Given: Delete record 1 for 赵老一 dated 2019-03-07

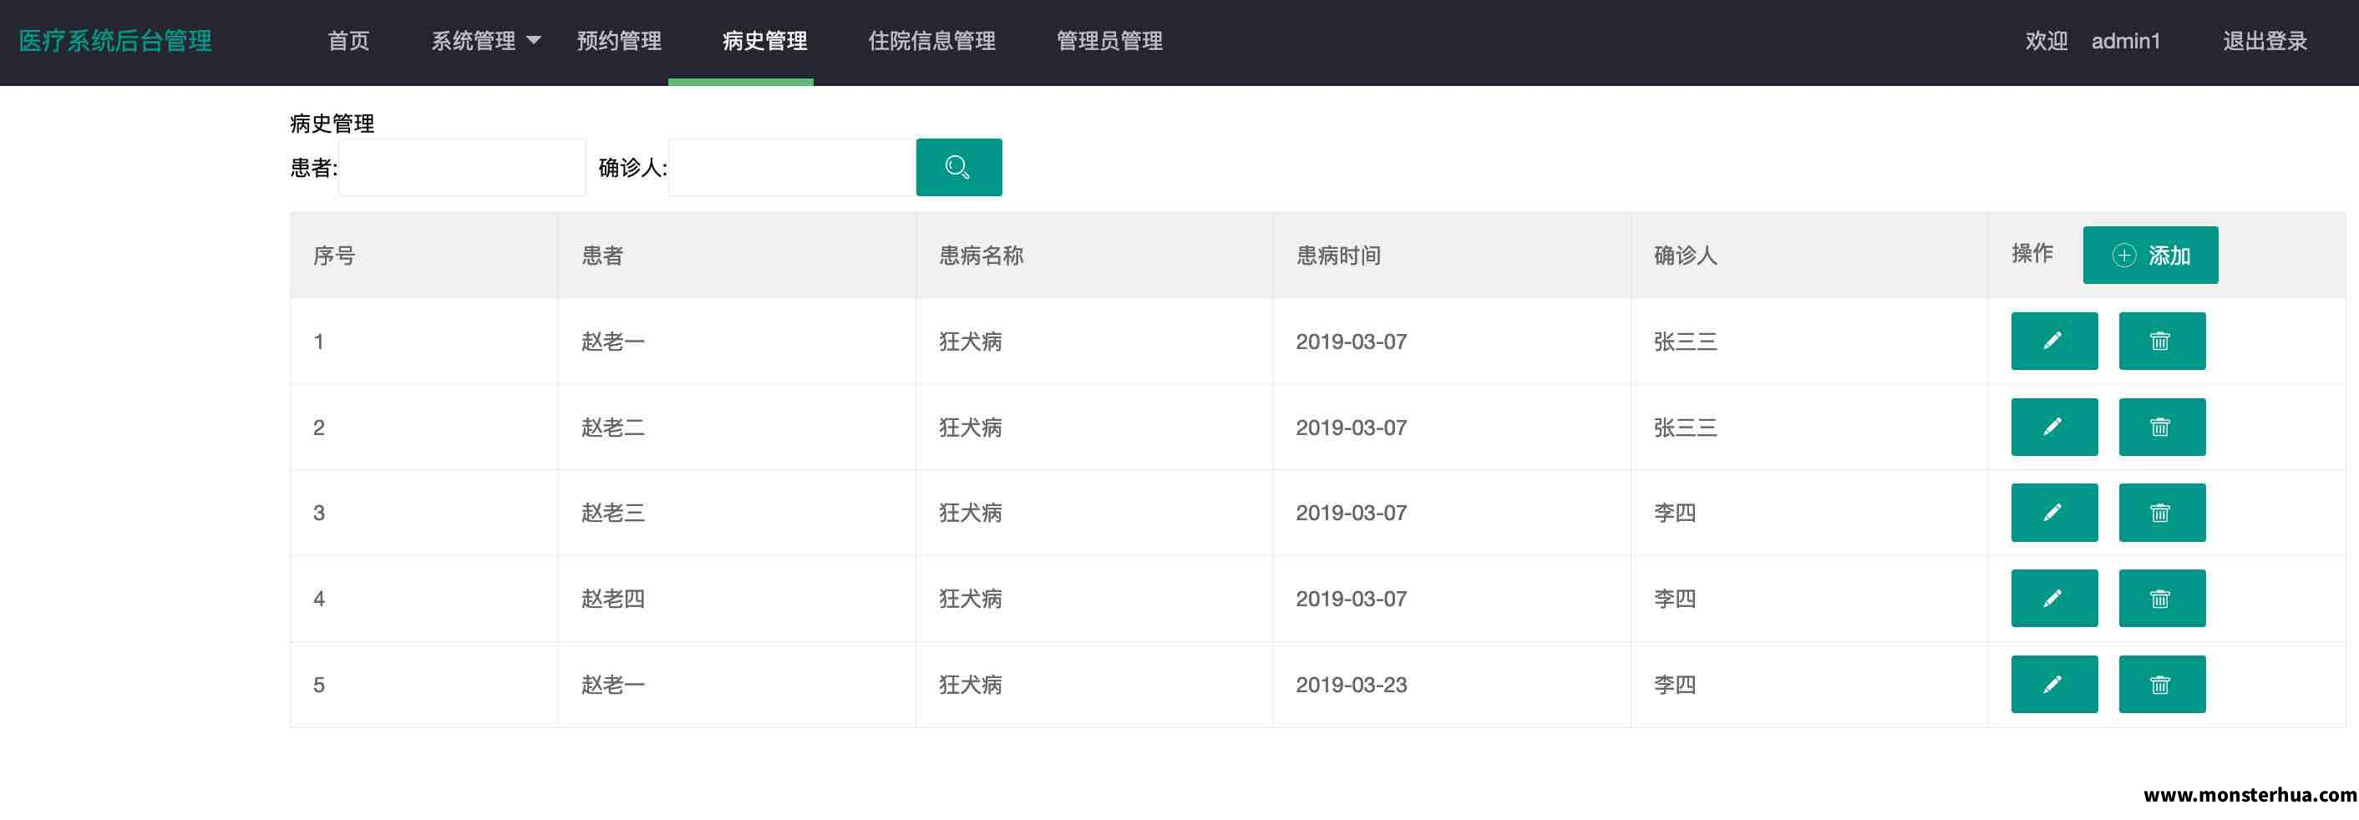Looking at the screenshot, I should click(2162, 342).
